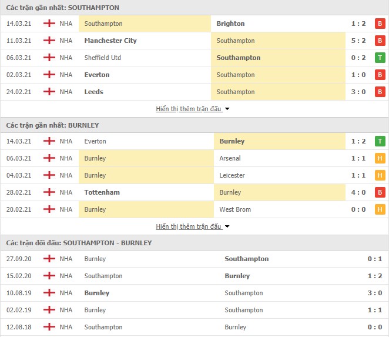Open 'Hiển thị thêm trận đấu' under Burnley section
389x337 pixels.
pos(188,226)
